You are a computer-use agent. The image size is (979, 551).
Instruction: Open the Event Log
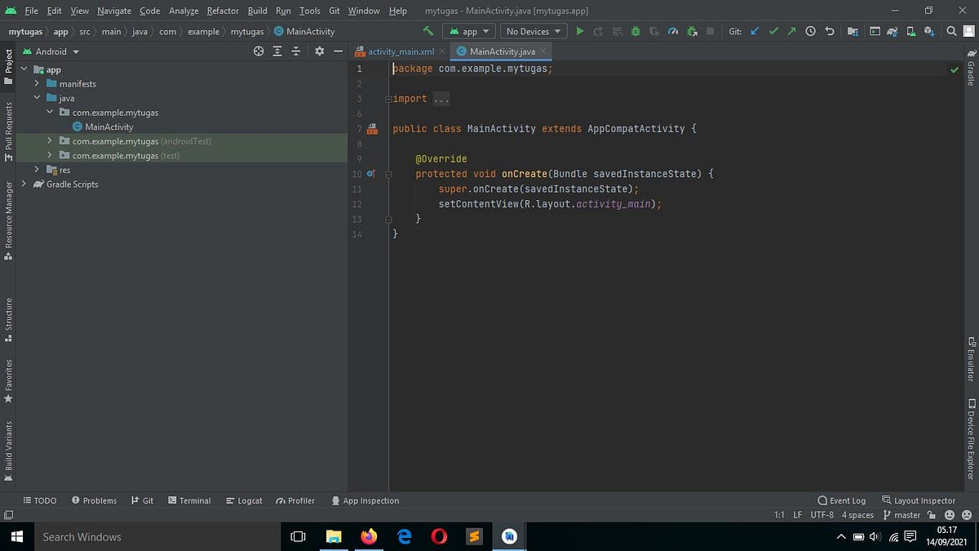[x=842, y=500]
